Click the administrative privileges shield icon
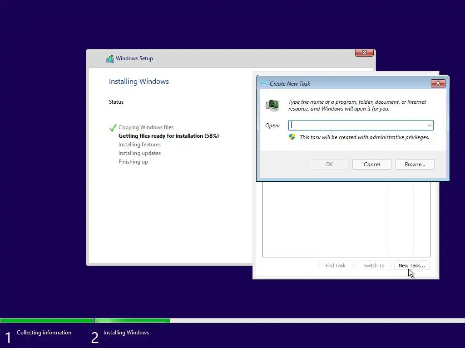This screenshot has width=465, height=348. point(292,137)
